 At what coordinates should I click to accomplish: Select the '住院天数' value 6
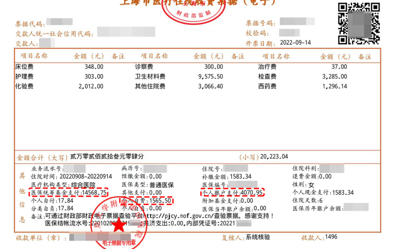(321, 201)
